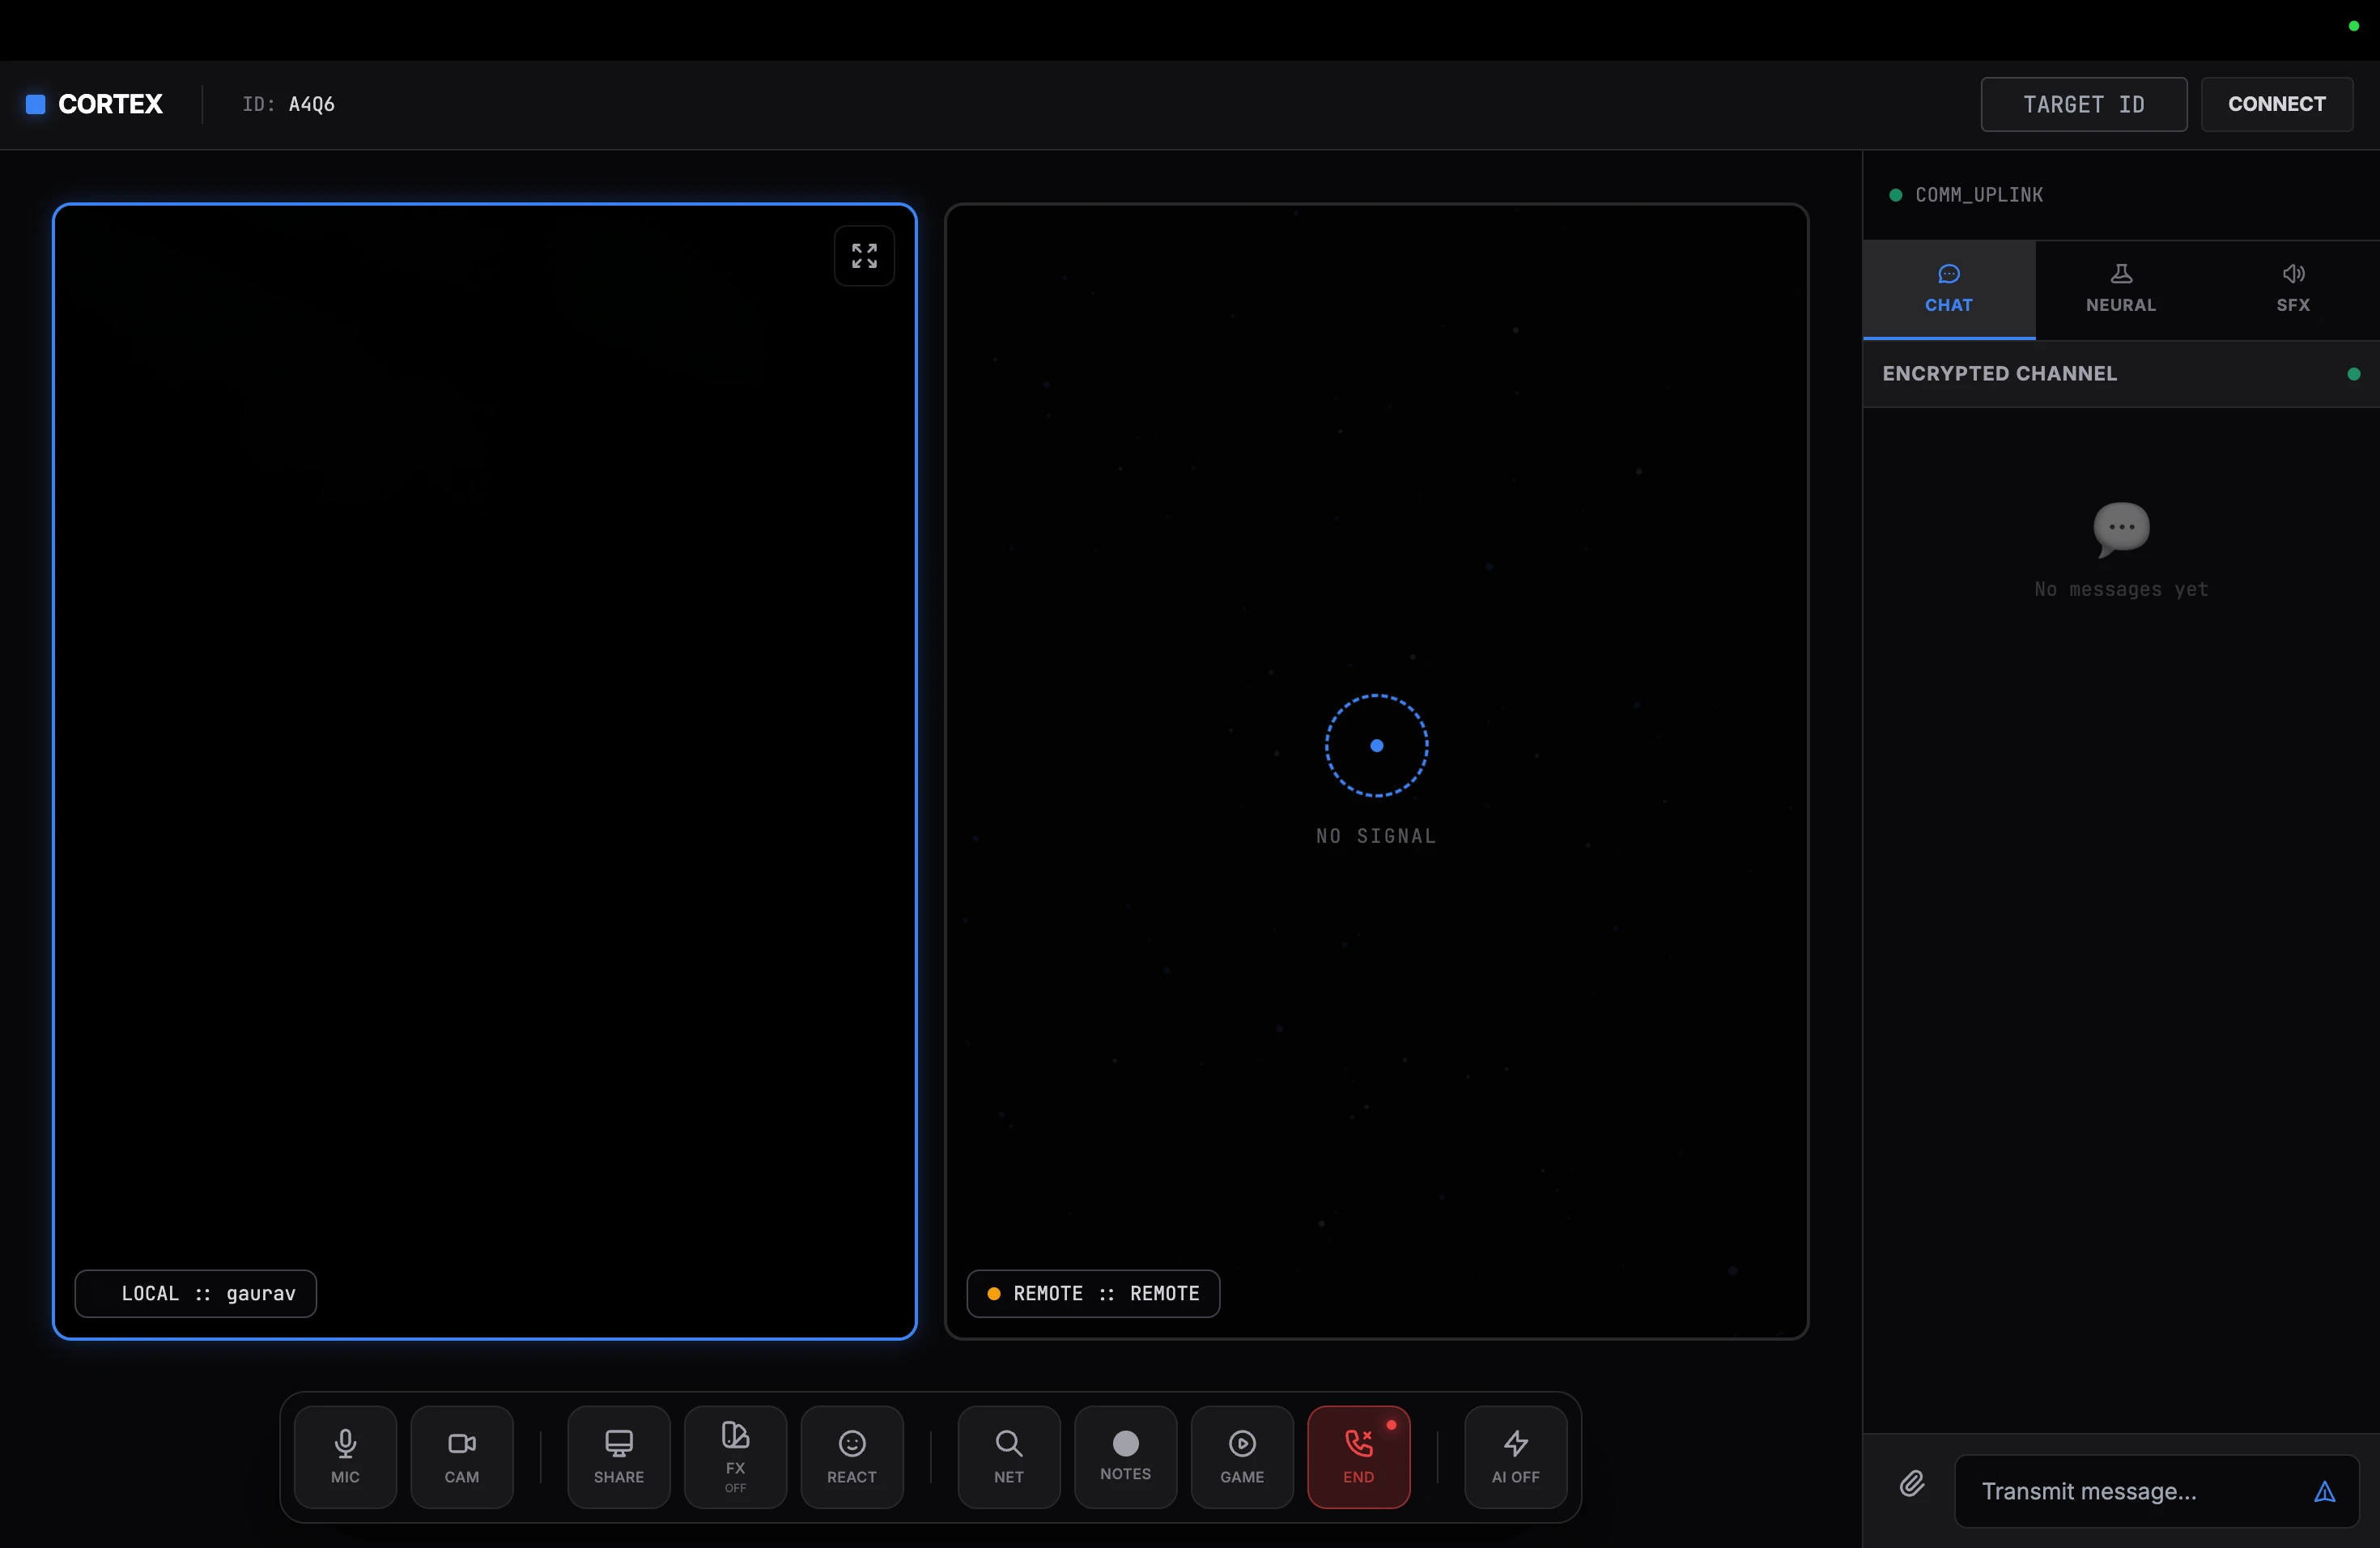Image resolution: width=2380 pixels, height=1548 pixels.
Task: Launch the GAME button
Action: (x=1241, y=1456)
